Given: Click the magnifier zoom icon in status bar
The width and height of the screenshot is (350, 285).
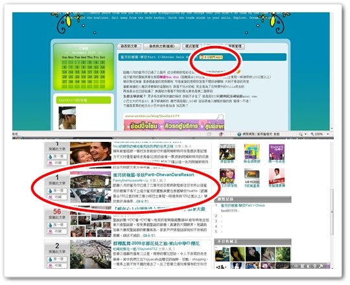Looking at the screenshot, I should point(312,134).
